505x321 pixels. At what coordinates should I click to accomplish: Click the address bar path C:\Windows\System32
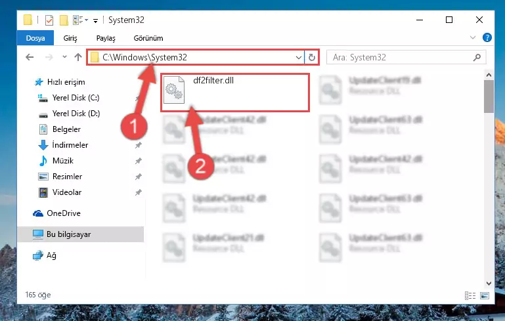144,57
